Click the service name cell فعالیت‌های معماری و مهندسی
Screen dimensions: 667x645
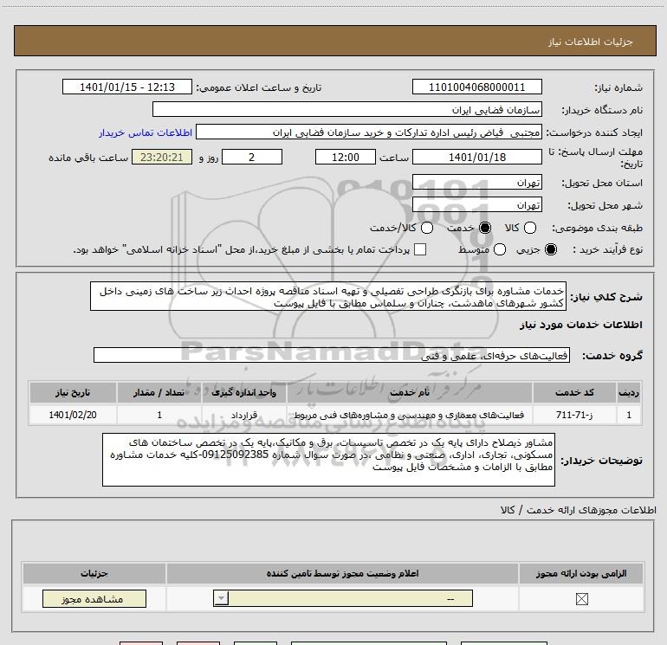pyautogui.click(x=409, y=415)
